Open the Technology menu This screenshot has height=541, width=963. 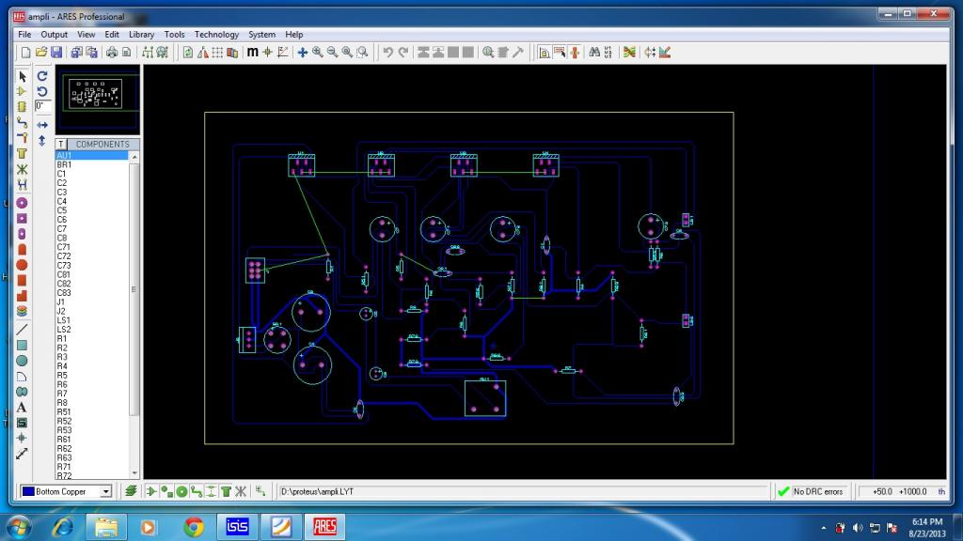[216, 35]
